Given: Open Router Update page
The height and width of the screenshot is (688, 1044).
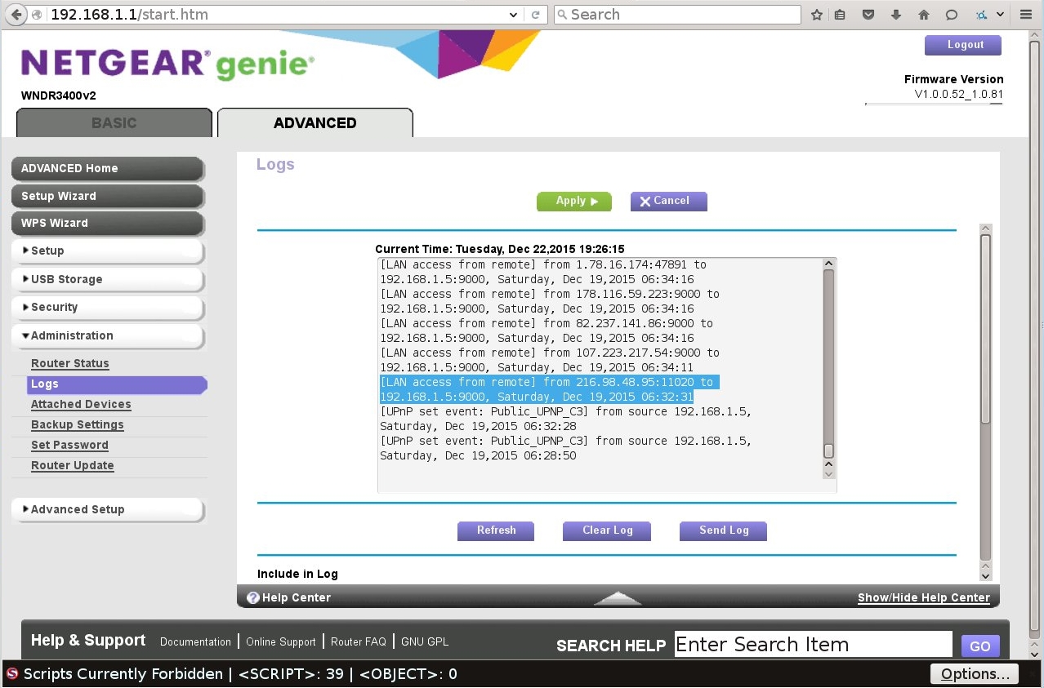Looking at the screenshot, I should pyautogui.click(x=73, y=466).
